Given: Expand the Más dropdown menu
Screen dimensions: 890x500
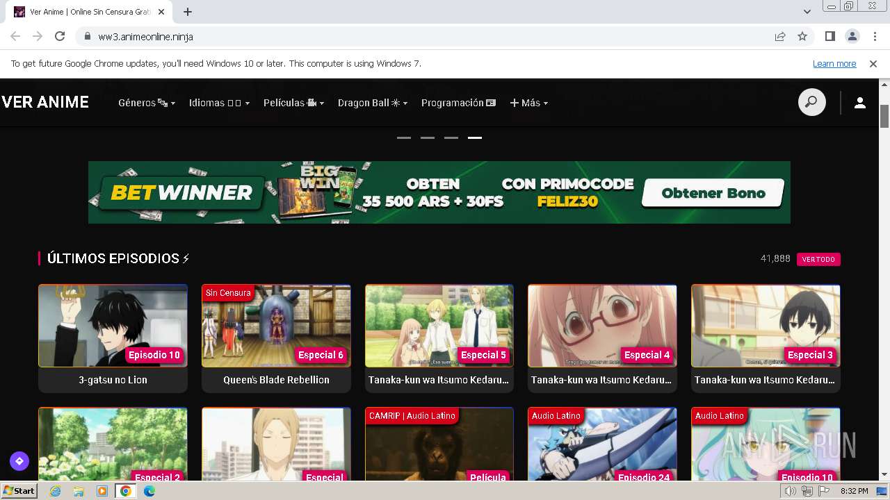Looking at the screenshot, I should (529, 103).
